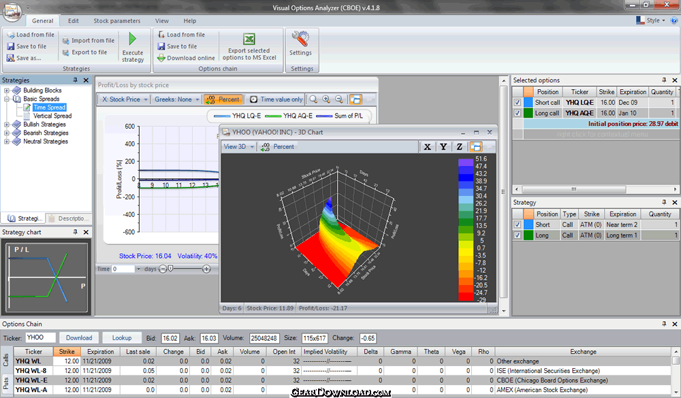
Task: Click the green swatch for Long call
Action: [x=528, y=114]
